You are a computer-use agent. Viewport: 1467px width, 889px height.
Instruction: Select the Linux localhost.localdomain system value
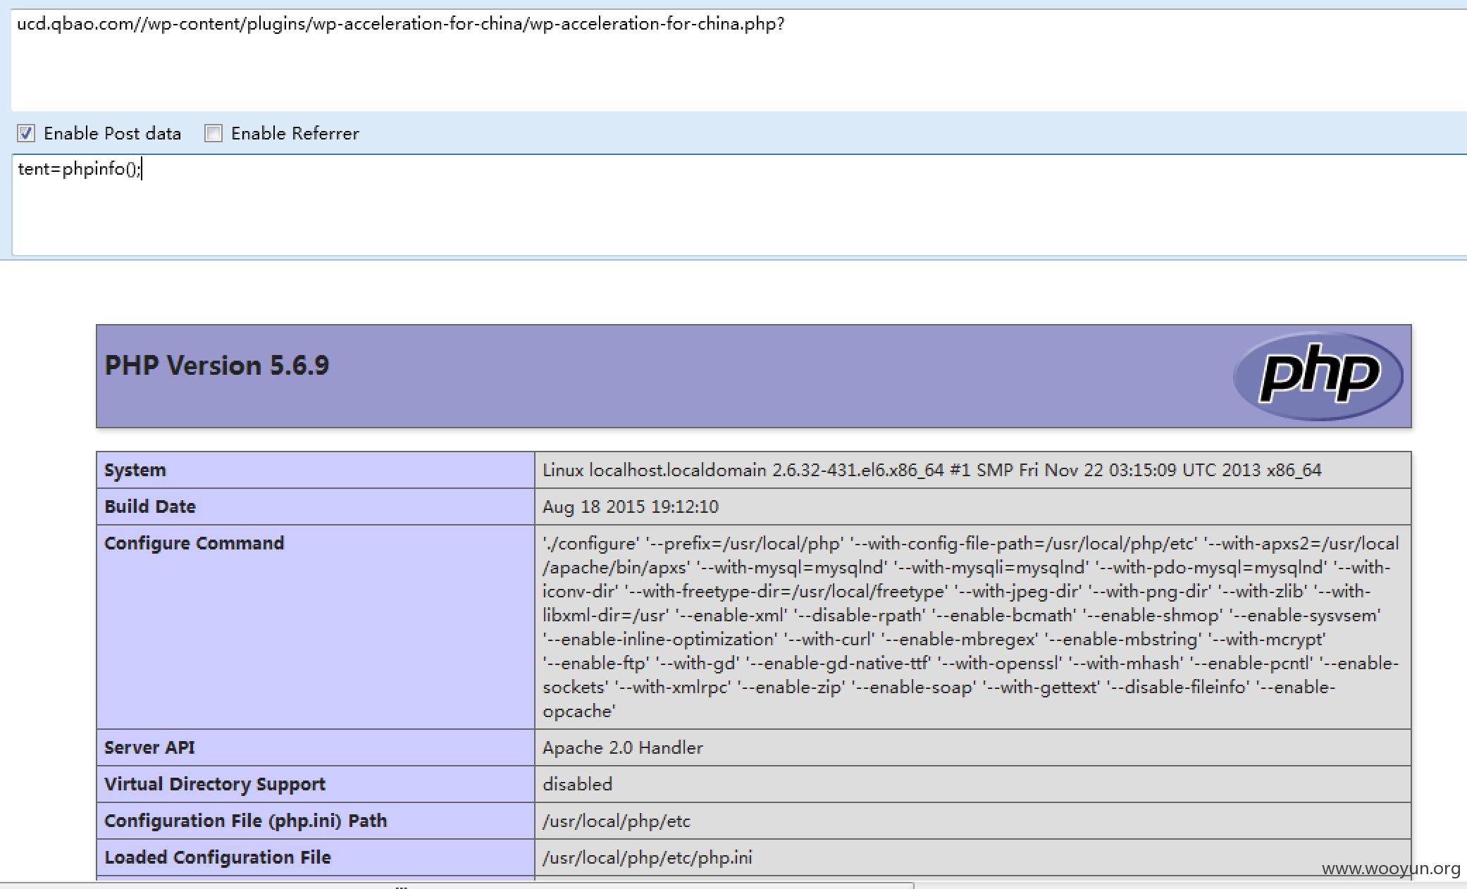(931, 470)
